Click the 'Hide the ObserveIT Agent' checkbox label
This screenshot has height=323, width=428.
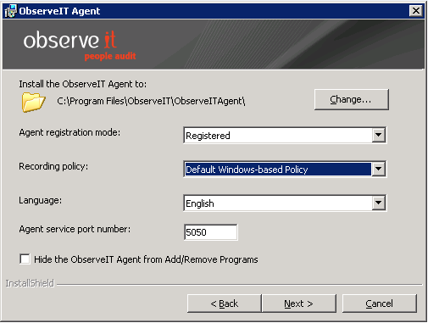point(146,259)
